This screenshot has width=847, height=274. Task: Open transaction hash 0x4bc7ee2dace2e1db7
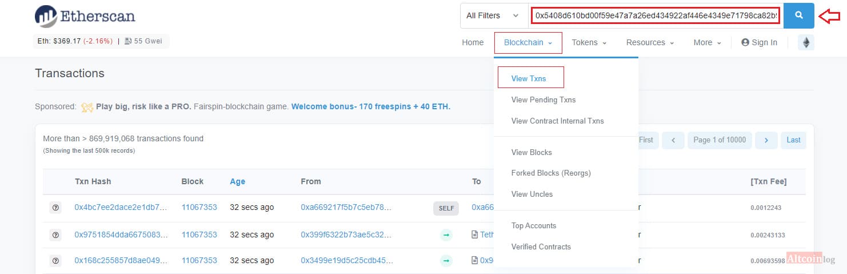point(121,207)
